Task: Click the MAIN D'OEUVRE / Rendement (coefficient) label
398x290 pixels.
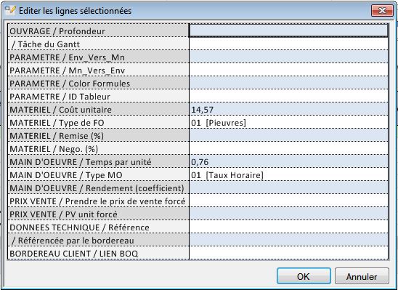Action: click(x=97, y=188)
